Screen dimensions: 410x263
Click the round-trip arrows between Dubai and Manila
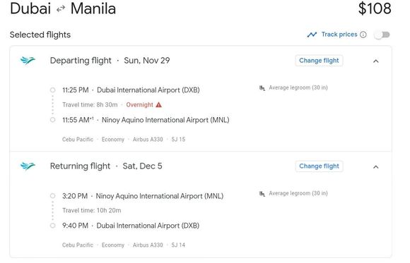click(x=61, y=9)
